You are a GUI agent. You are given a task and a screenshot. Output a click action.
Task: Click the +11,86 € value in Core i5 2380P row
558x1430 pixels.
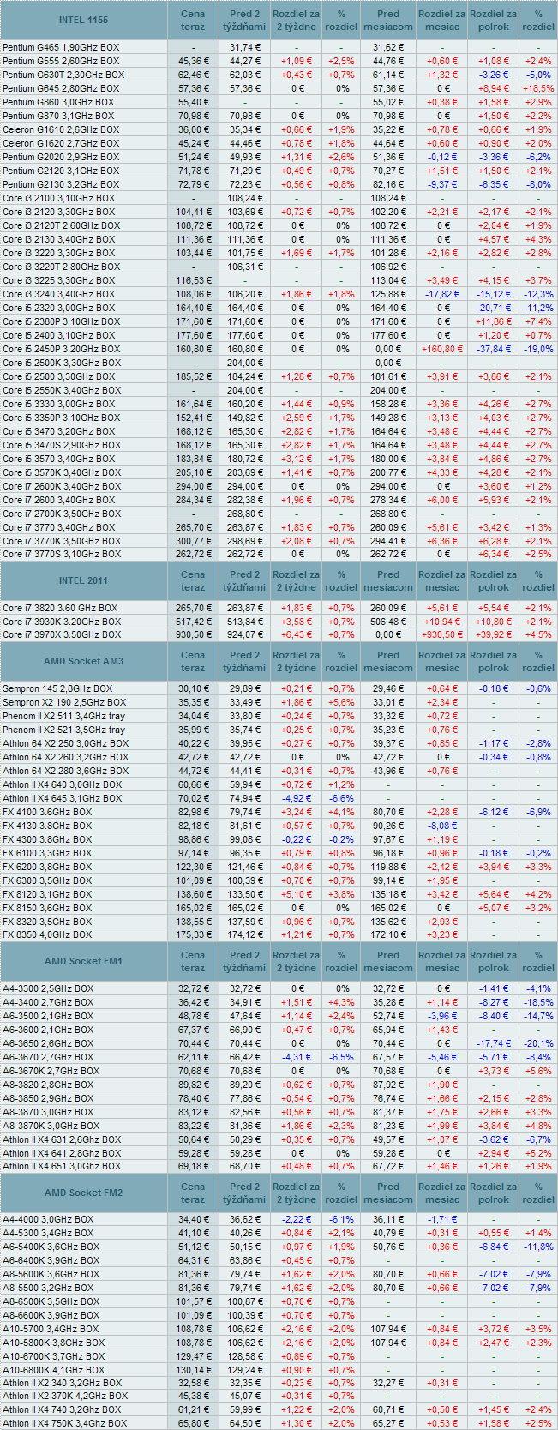pyautogui.click(x=494, y=321)
